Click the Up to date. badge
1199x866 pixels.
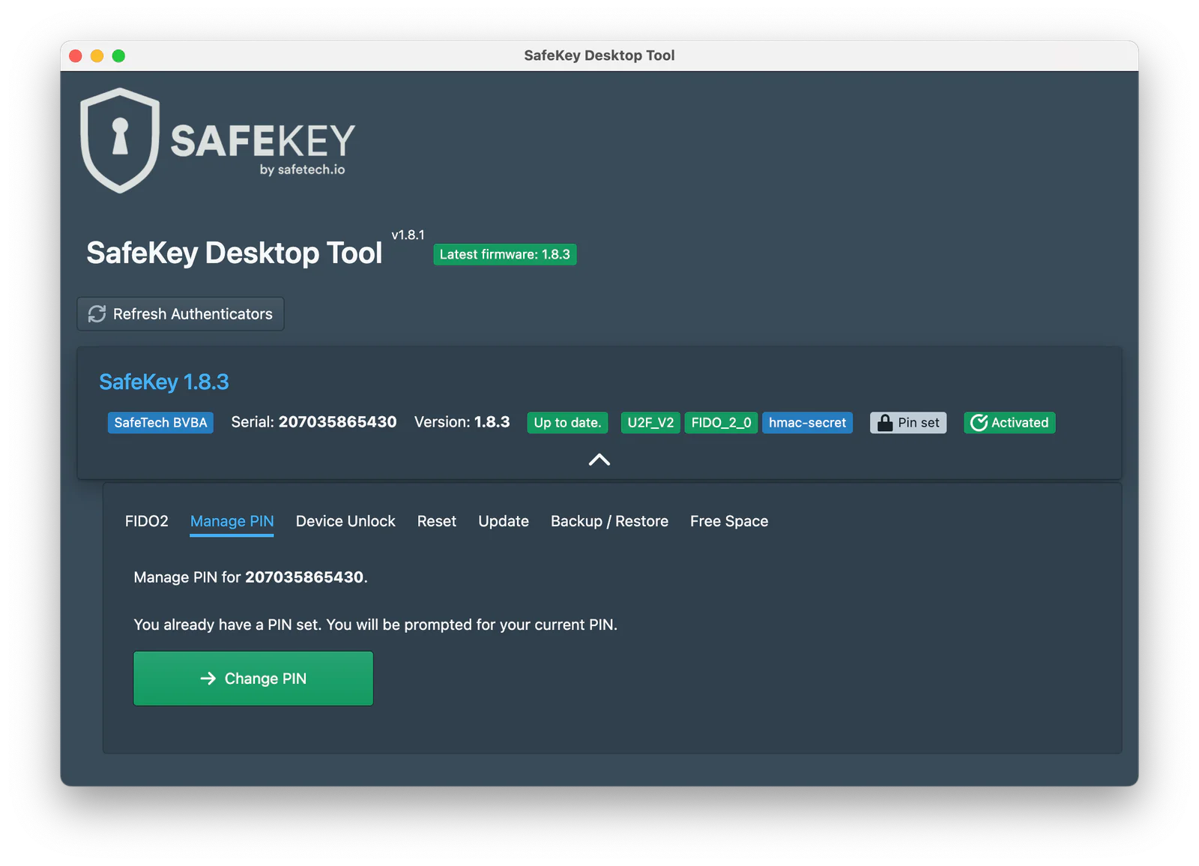point(567,423)
